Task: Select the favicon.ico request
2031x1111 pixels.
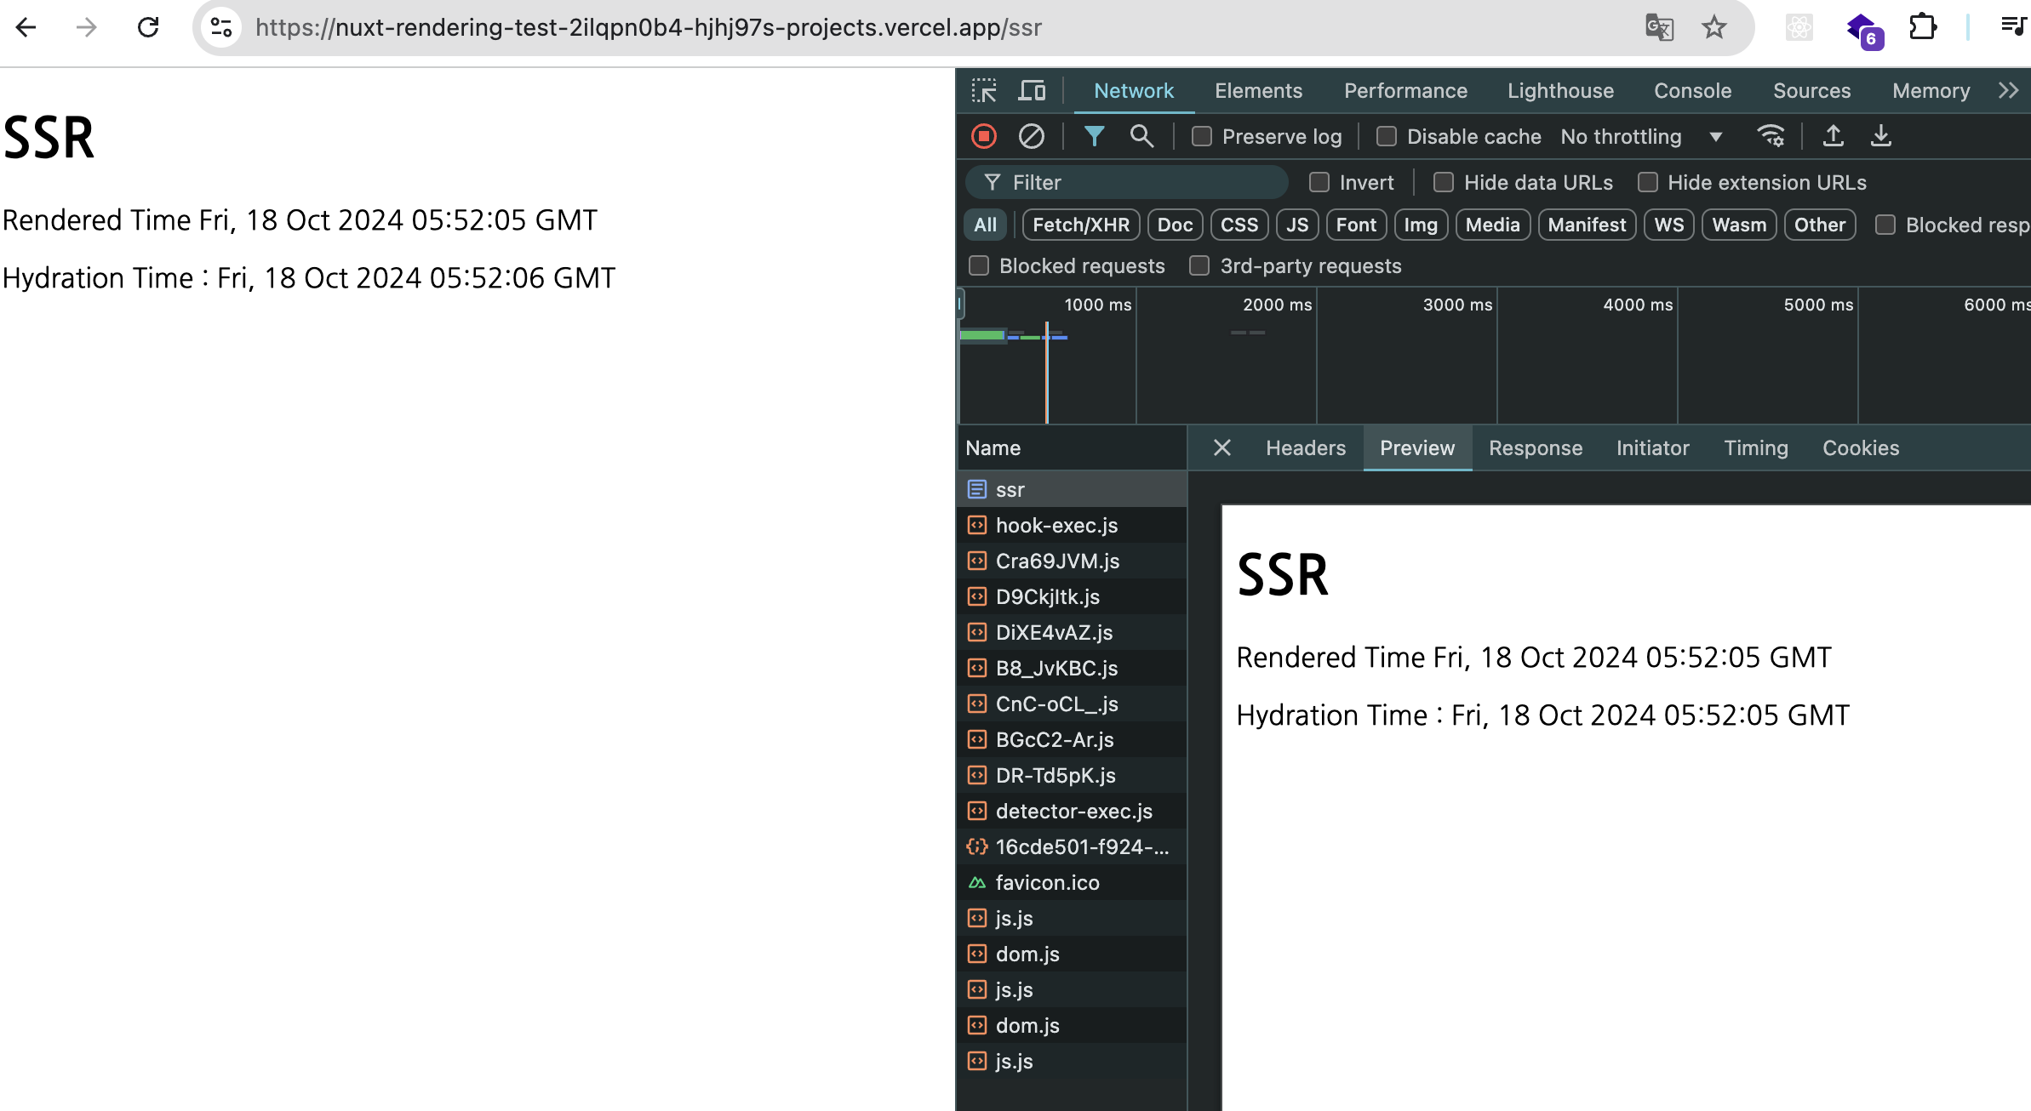Action: (x=1073, y=882)
